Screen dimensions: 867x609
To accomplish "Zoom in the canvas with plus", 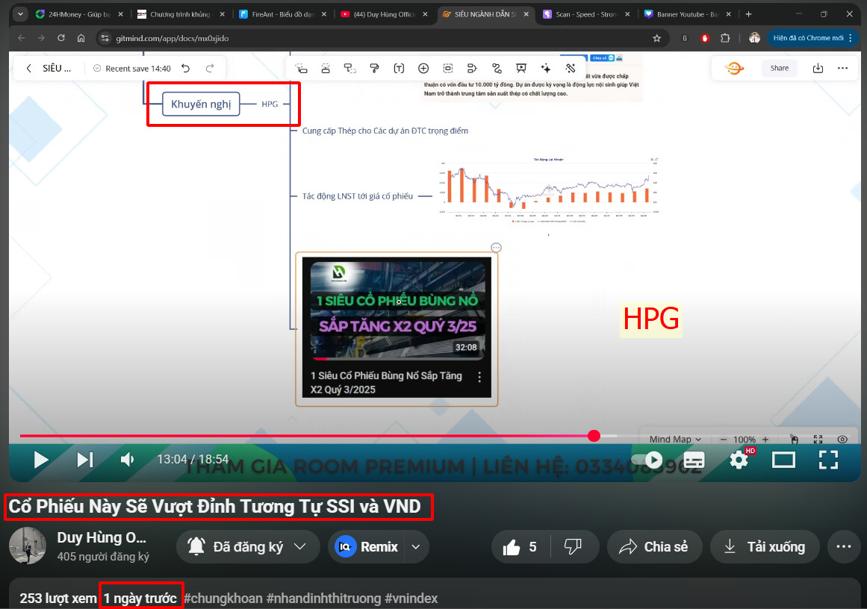I will (x=765, y=440).
